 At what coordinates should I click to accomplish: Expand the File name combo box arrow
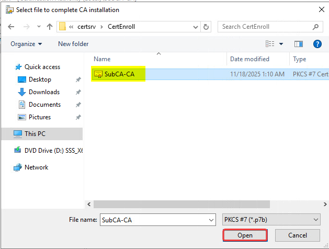[x=211, y=220]
